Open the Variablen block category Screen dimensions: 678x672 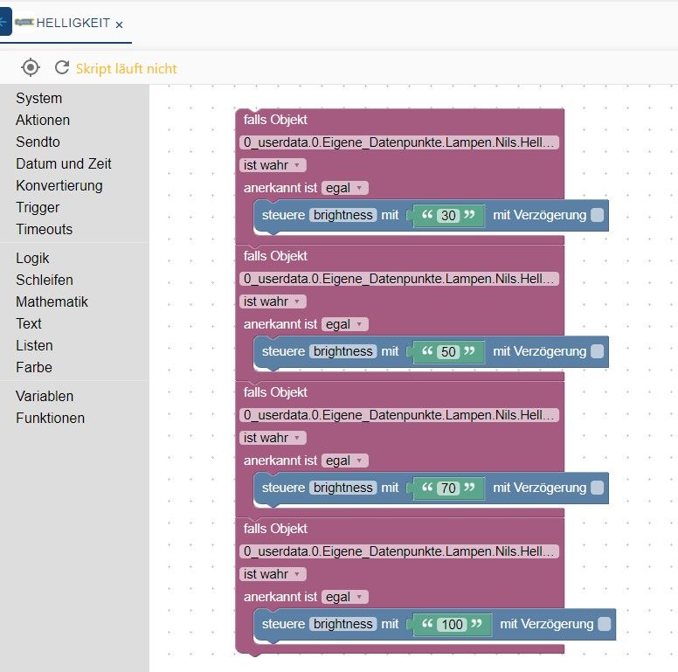click(45, 396)
